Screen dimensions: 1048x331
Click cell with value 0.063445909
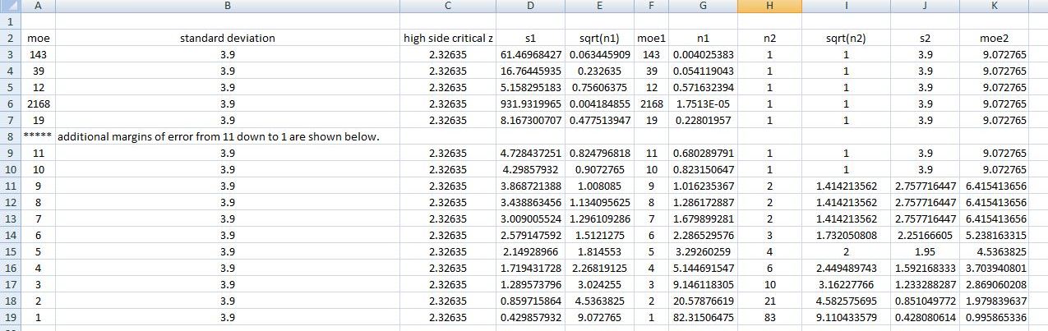599,54
